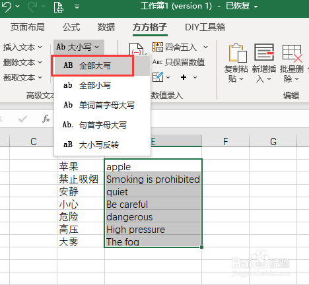309x285 pixels.
Task: Select 句首字母大写 menu option
Action: (102, 125)
